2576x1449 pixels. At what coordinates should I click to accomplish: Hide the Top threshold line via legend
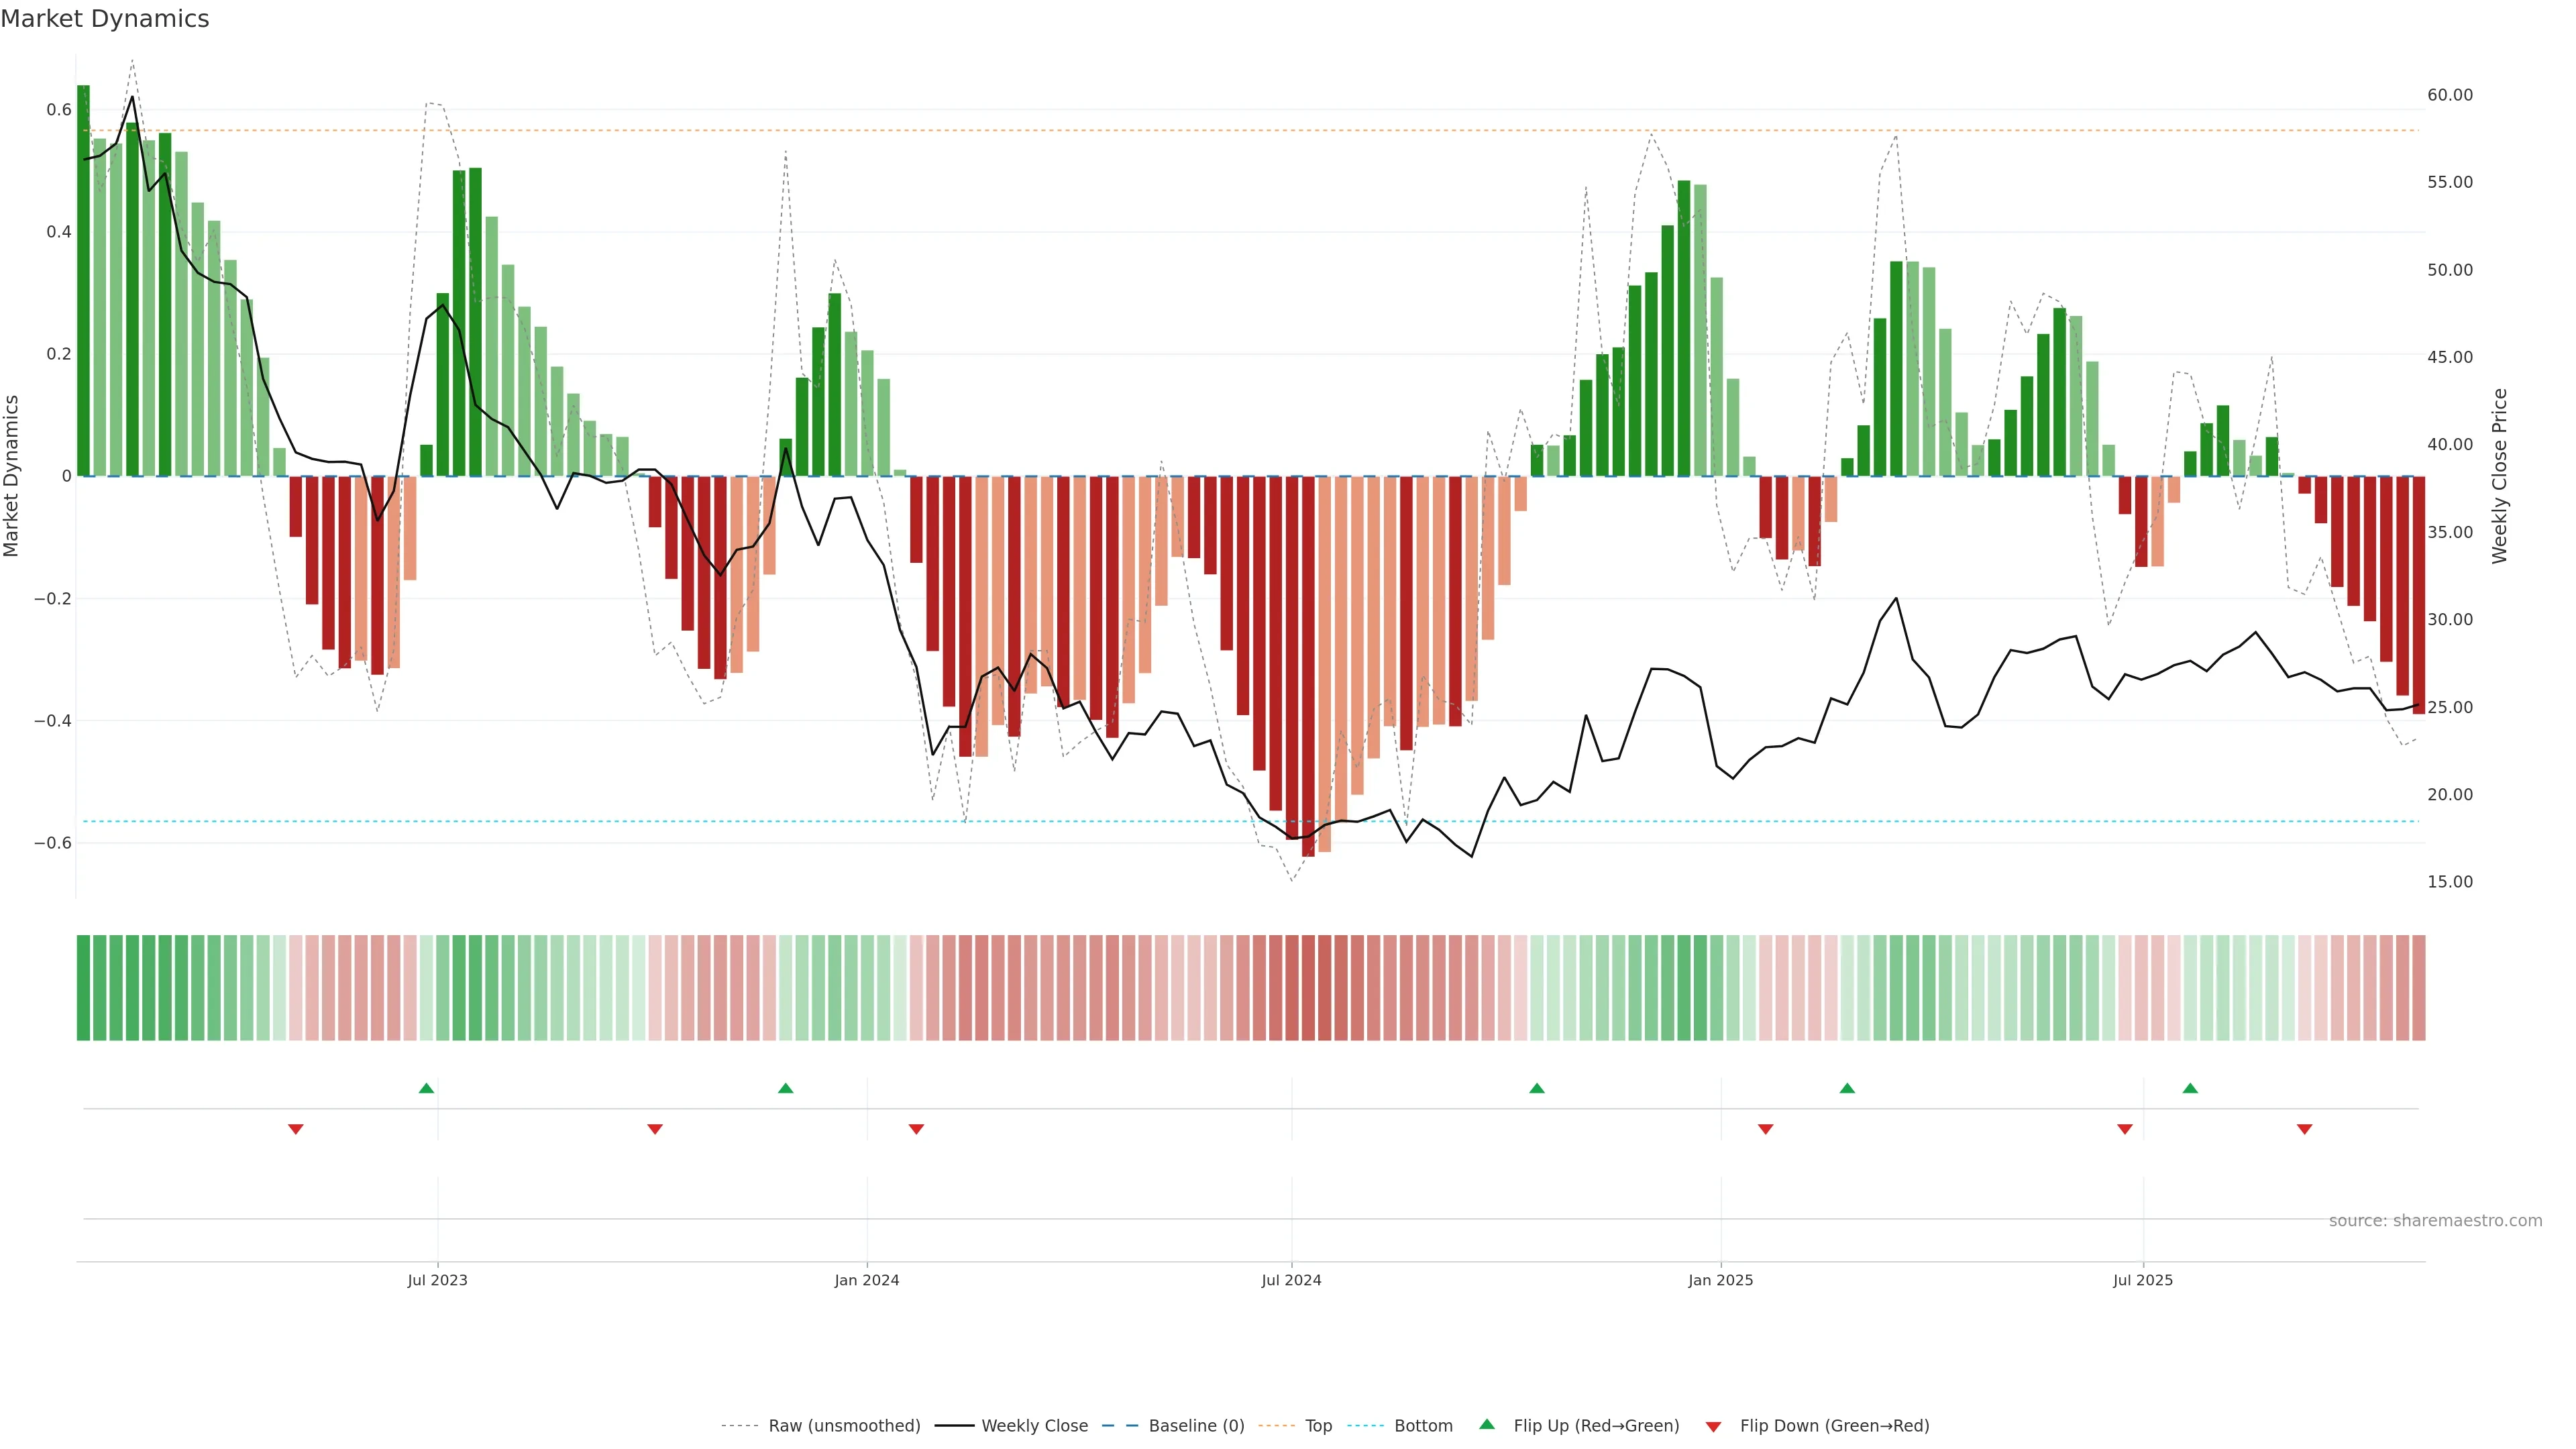pos(1318,1425)
